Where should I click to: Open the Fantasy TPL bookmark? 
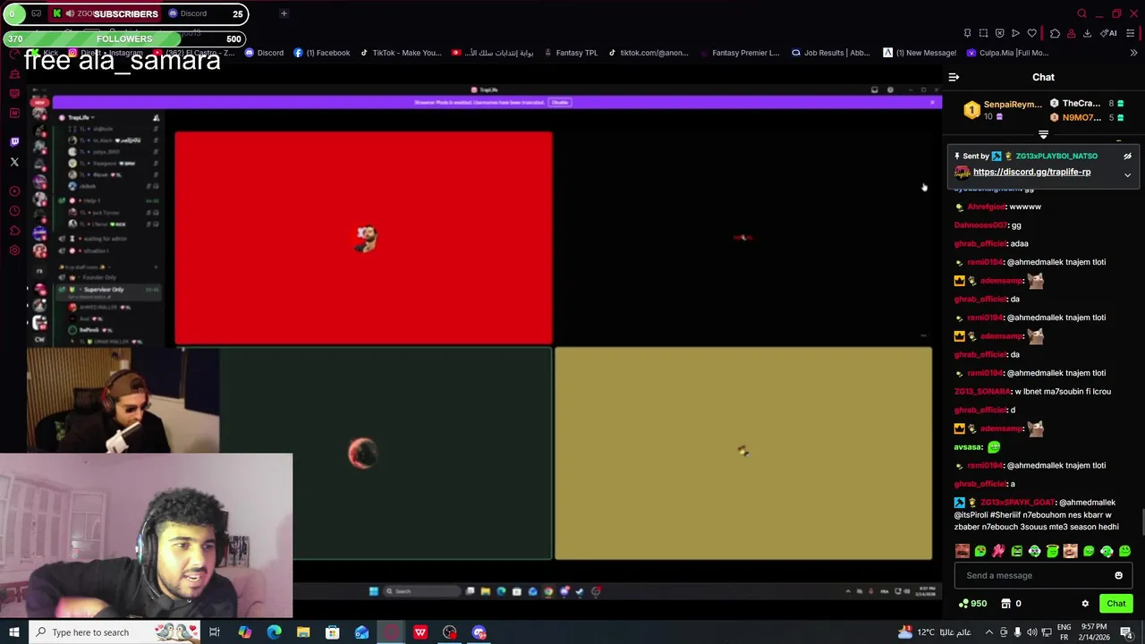570,53
